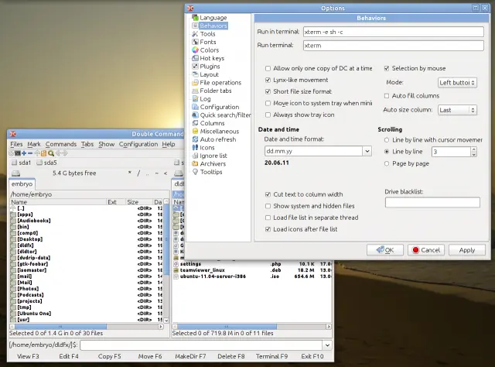Open the Commands menu
The height and width of the screenshot is (367, 495).
[61, 144]
